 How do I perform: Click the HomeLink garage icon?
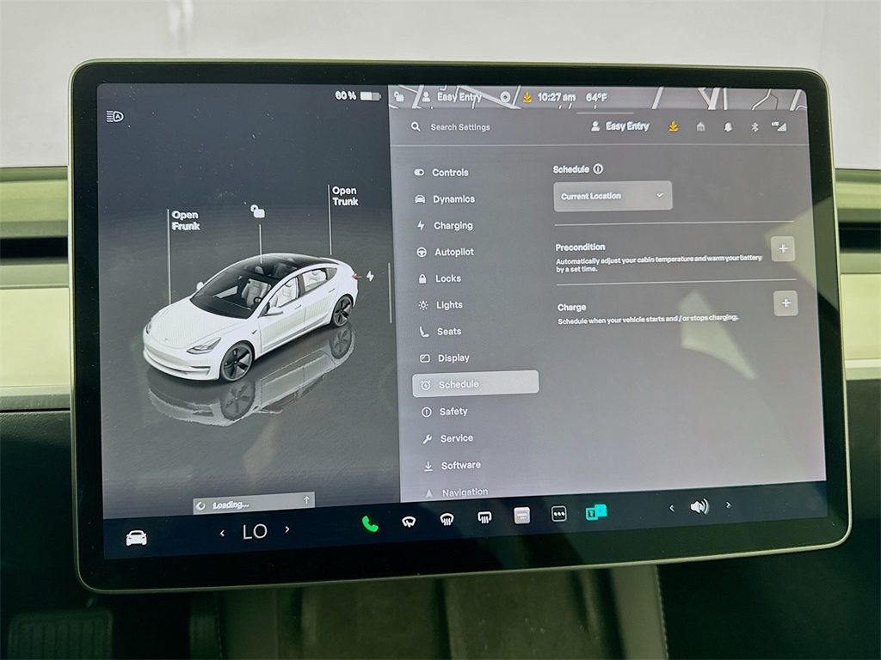coord(700,127)
